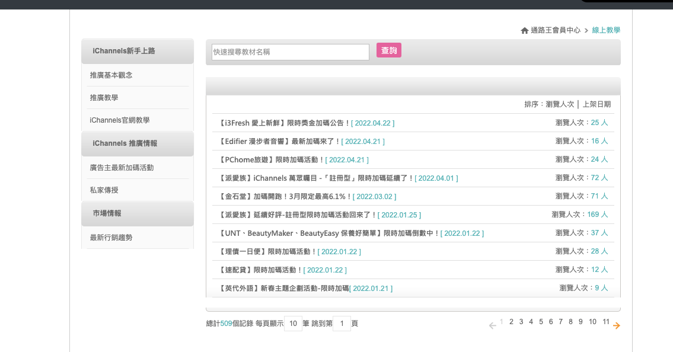Viewport: 673px width, 352px height.
Task: Go to page 6
Action: 551,322
